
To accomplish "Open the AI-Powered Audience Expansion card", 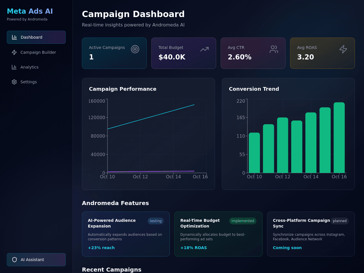I will click(x=126, y=234).
